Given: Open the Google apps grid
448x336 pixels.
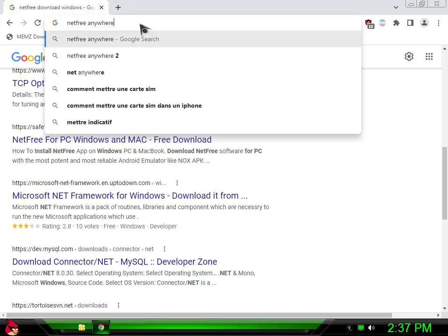Looking at the screenshot, I should [x=429, y=56].
